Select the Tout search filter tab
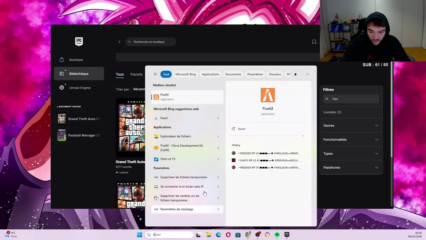426x240 pixels. coord(166,74)
